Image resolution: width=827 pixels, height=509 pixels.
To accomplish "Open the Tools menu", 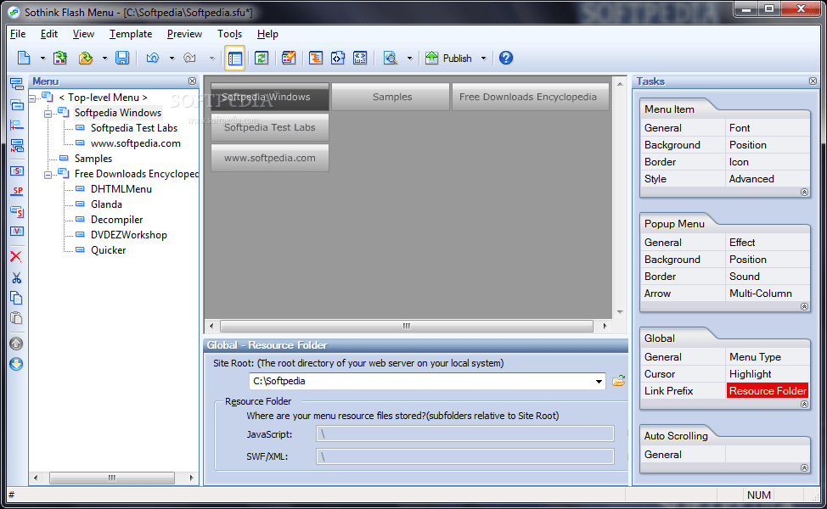I will click(229, 34).
